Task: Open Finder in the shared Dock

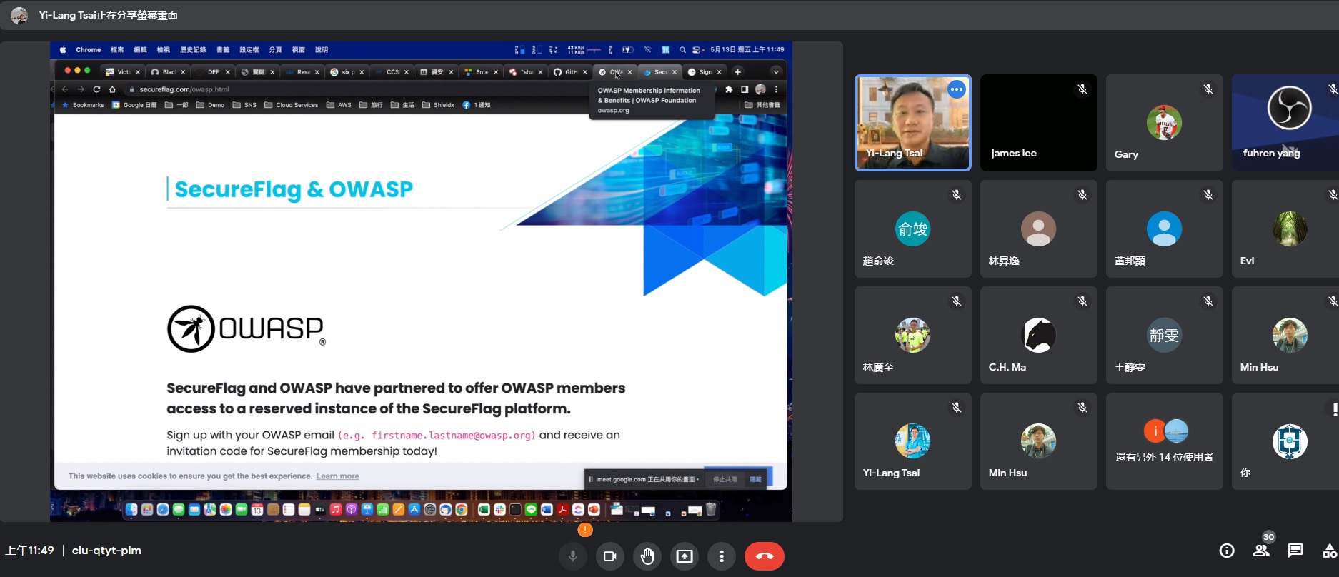Action: [131, 509]
